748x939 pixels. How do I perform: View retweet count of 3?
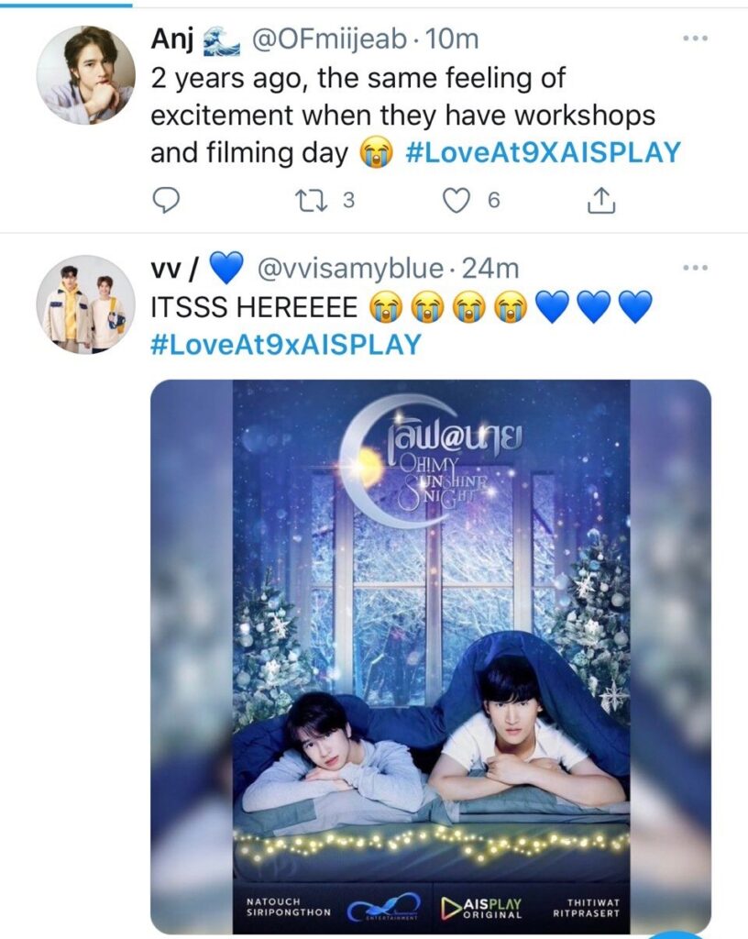(x=349, y=201)
